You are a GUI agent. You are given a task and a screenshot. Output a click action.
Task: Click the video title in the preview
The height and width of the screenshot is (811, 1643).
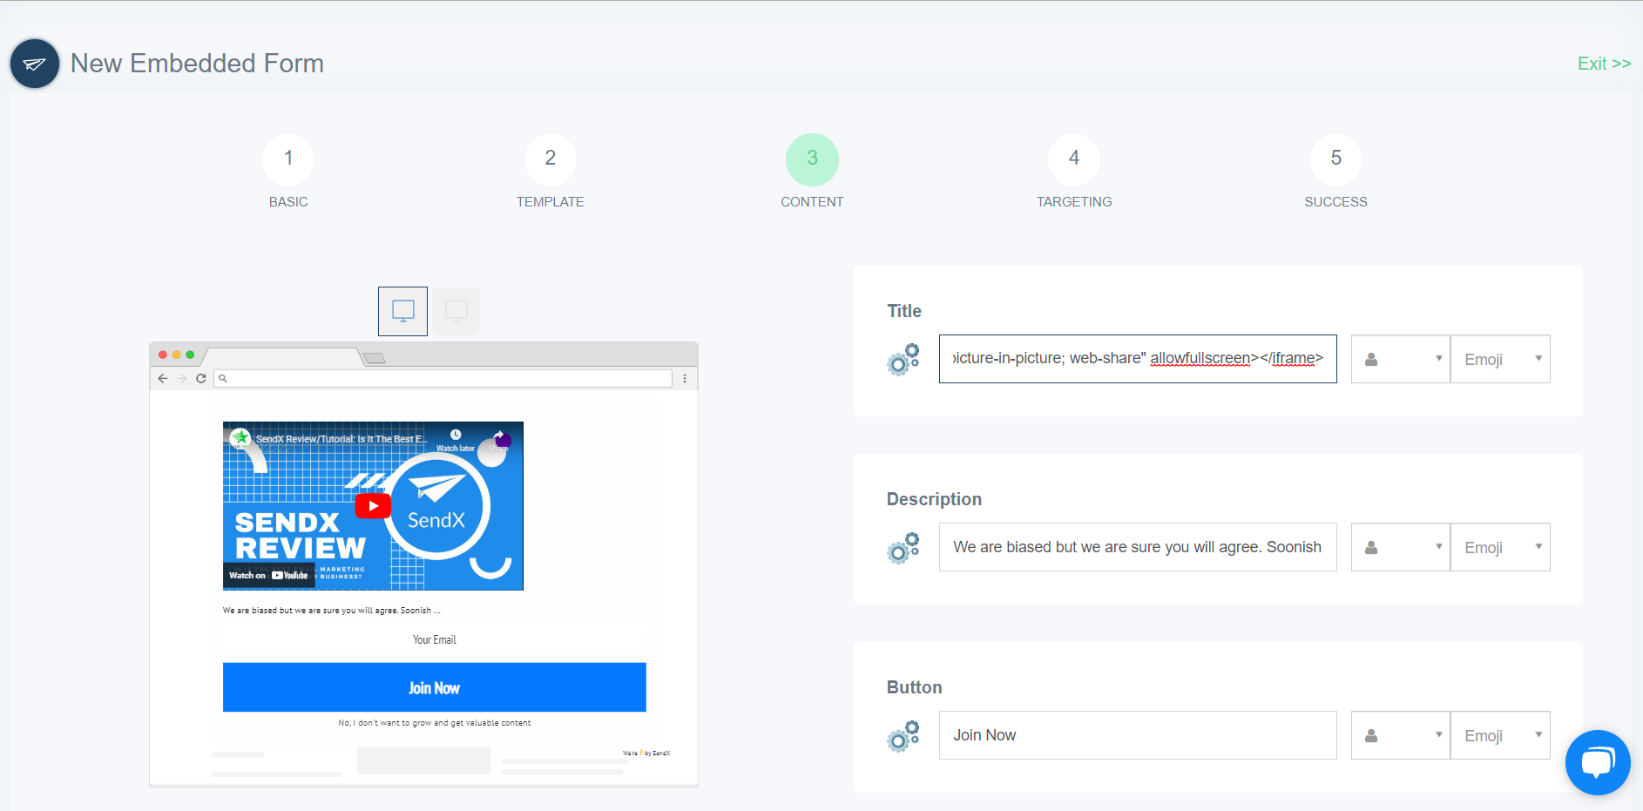coord(341,439)
